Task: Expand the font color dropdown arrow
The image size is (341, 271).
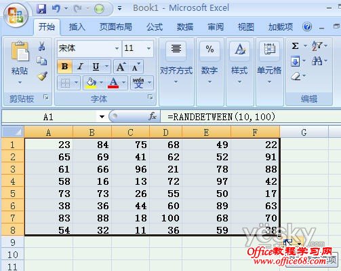Action: pos(123,83)
